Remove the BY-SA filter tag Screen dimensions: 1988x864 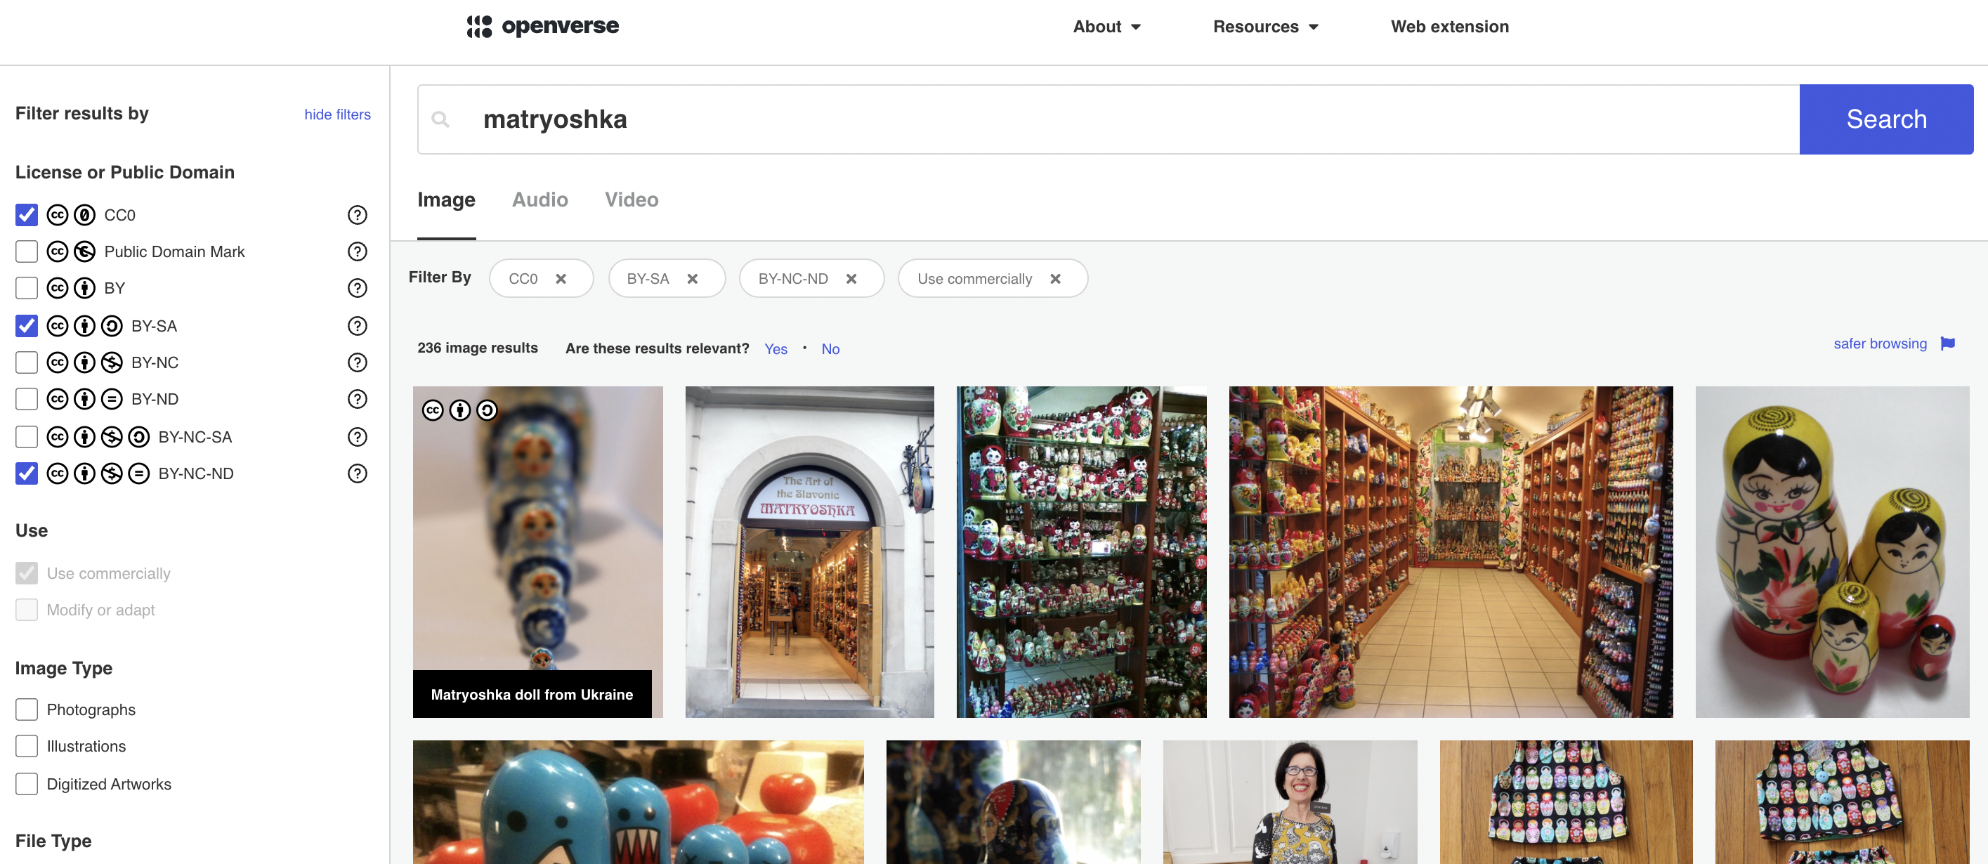coord(692,278)
